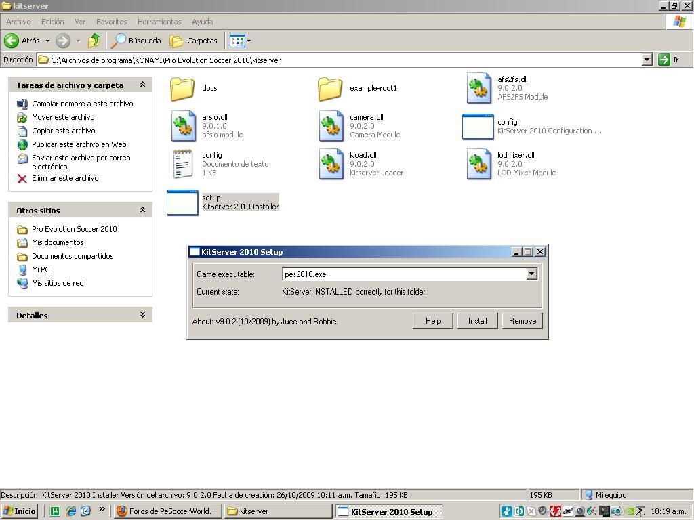Click Copiar este archivo link
The image size is (694, 520).
point(64,131)
